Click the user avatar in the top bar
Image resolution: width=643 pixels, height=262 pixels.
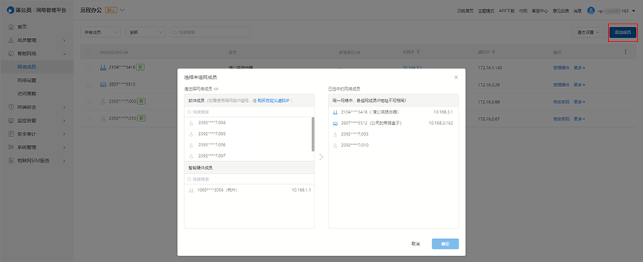click(x=591, y=11)
